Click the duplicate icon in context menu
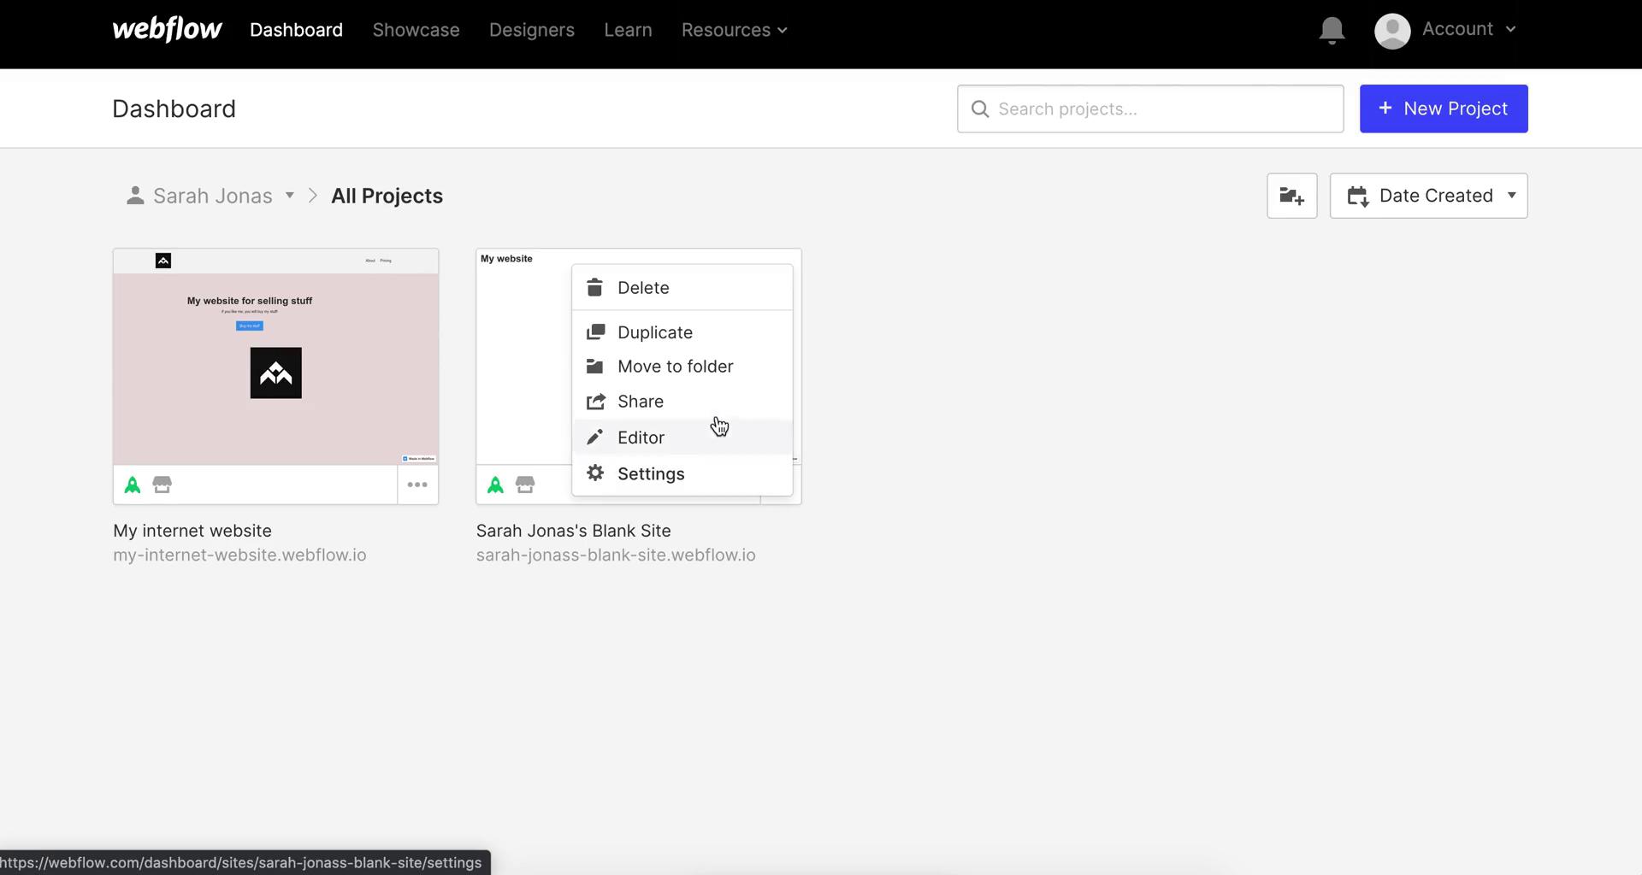1642x875 pixels. point(595,332)
